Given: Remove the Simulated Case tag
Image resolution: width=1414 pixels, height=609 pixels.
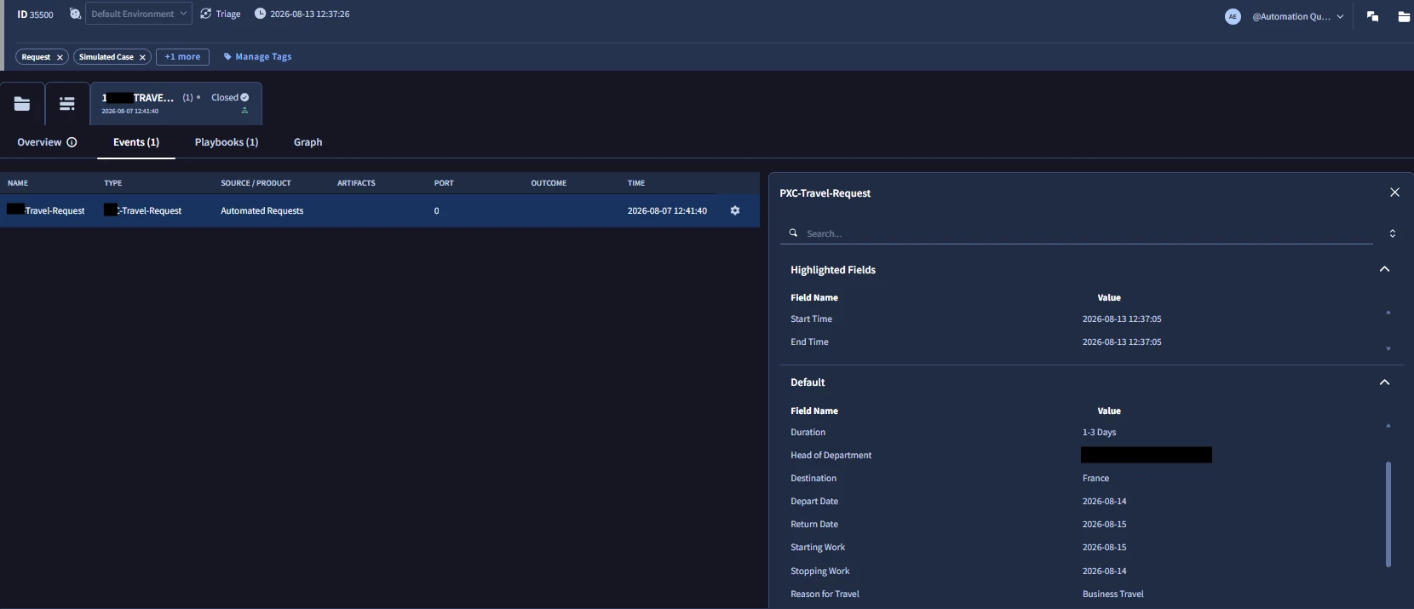Looking at the screenshot, I should point(142,57).
